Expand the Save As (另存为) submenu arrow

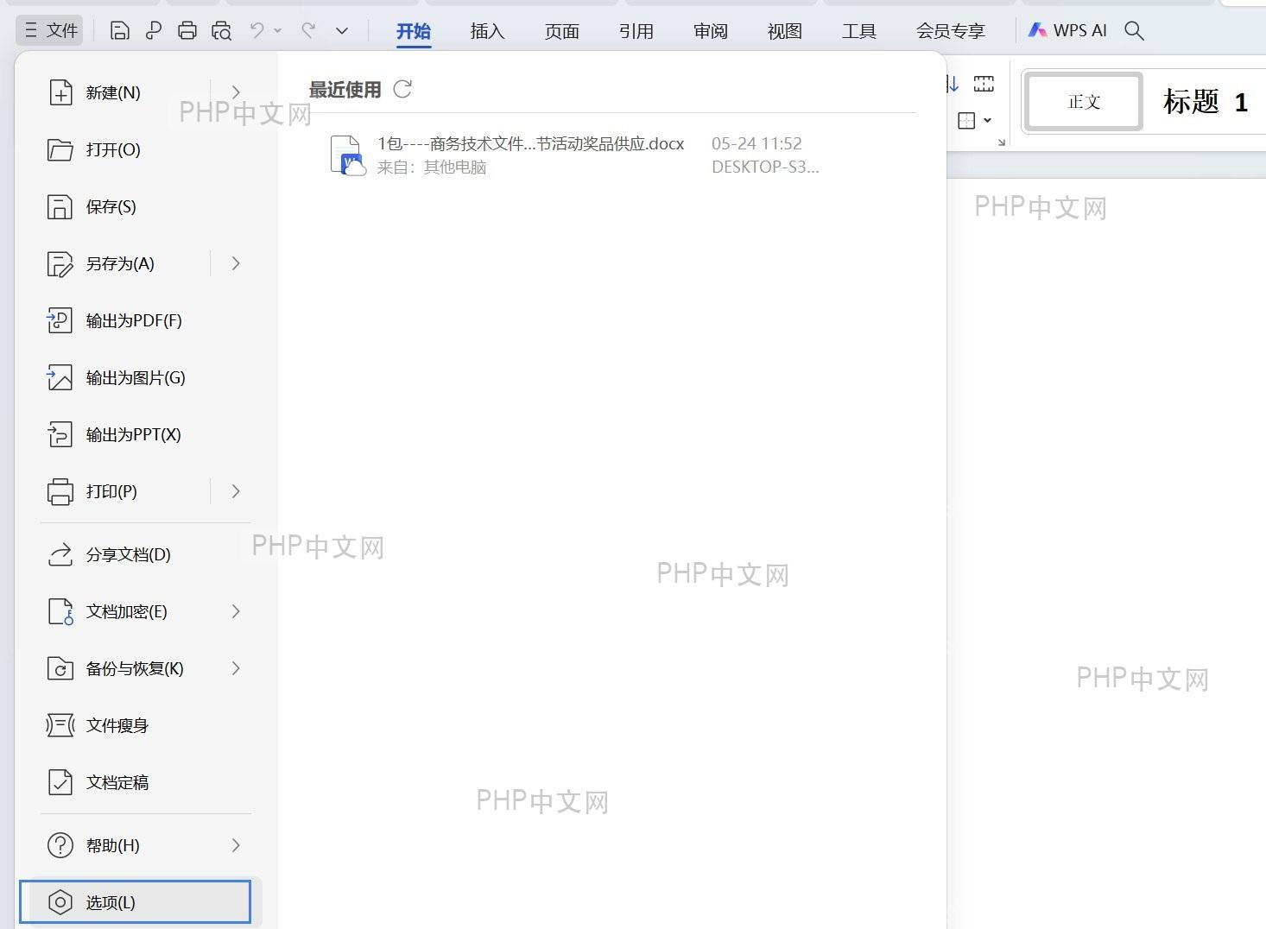[x=236, y=263]
